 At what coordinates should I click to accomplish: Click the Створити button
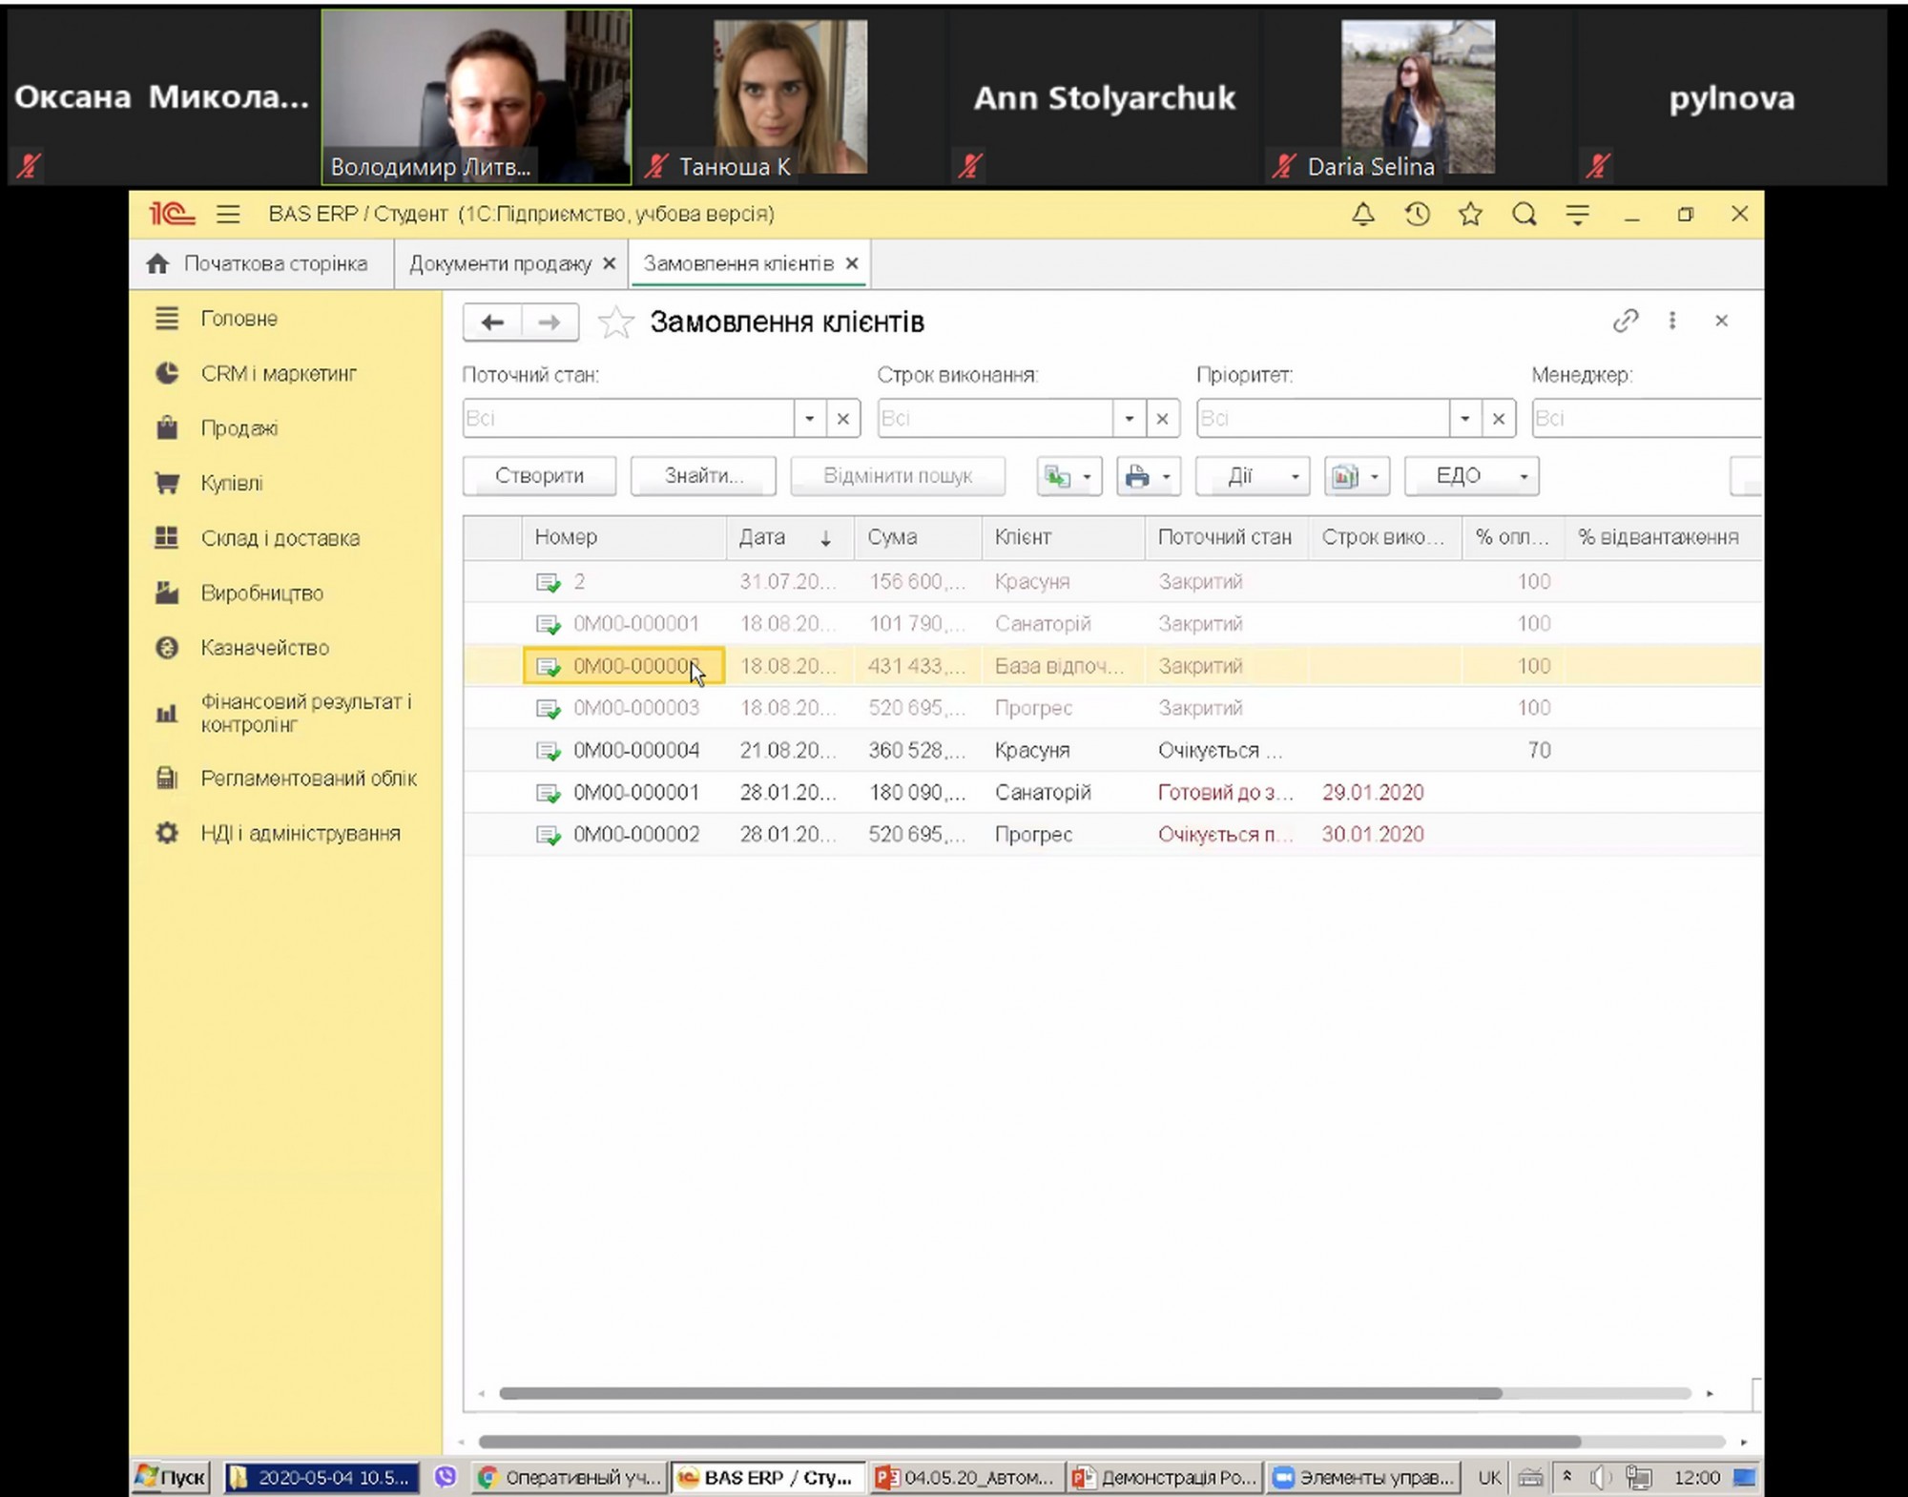[539, 475]
